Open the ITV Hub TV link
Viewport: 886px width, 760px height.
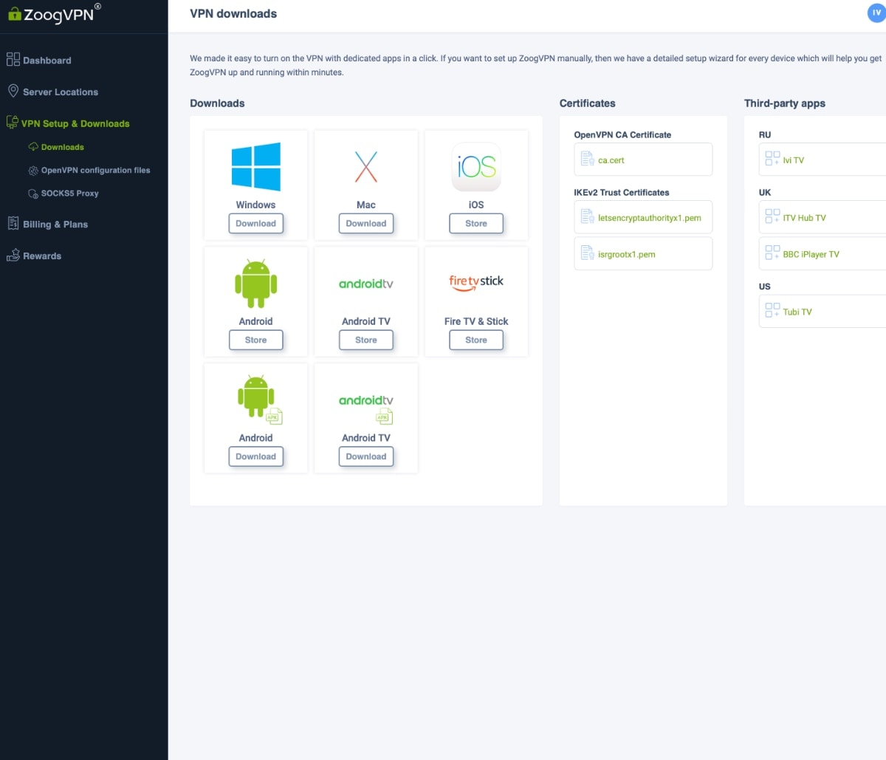(x=823, y=217)
